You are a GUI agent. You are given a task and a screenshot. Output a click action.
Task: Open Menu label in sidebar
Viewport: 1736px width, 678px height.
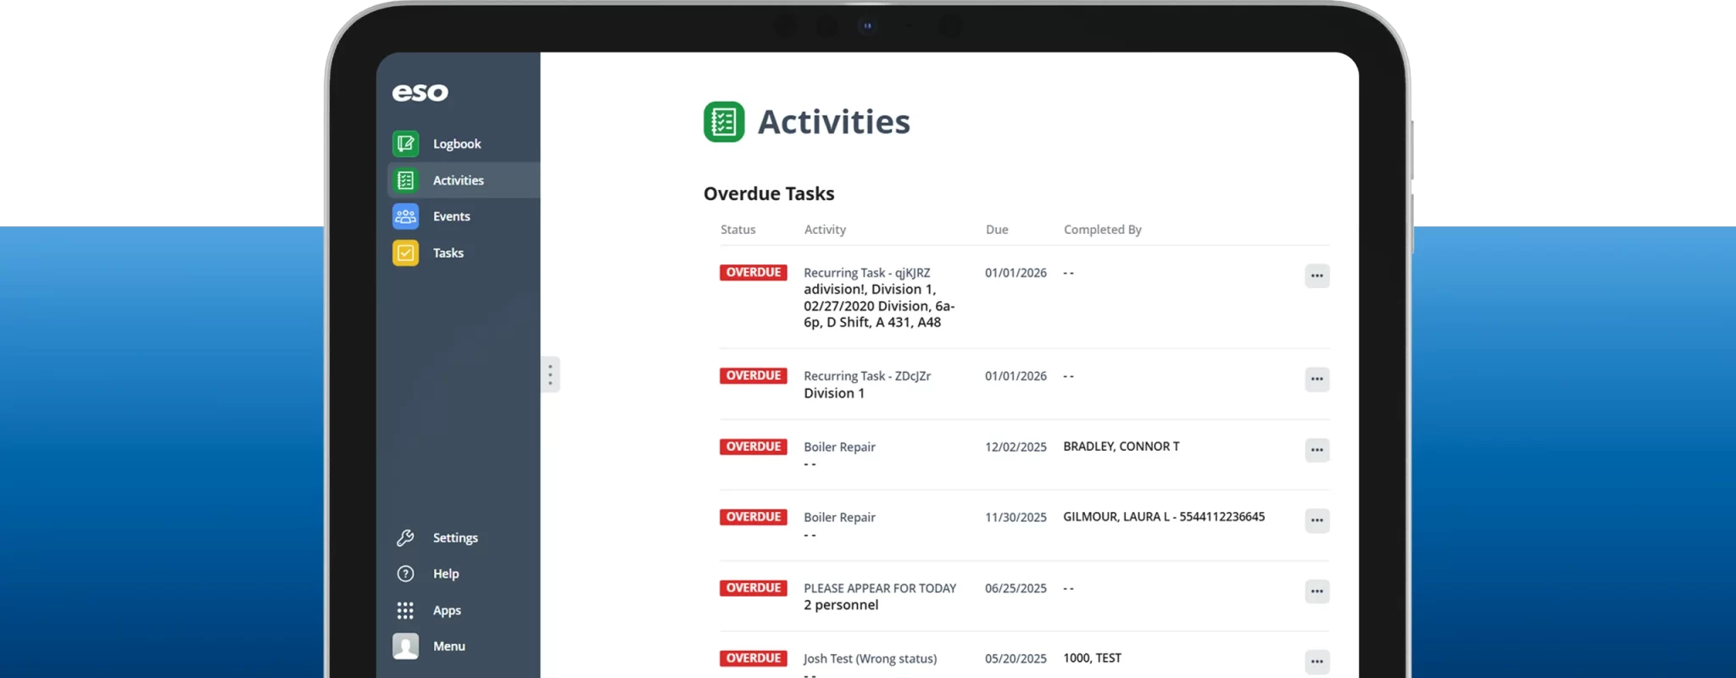(x=449, y=647)
